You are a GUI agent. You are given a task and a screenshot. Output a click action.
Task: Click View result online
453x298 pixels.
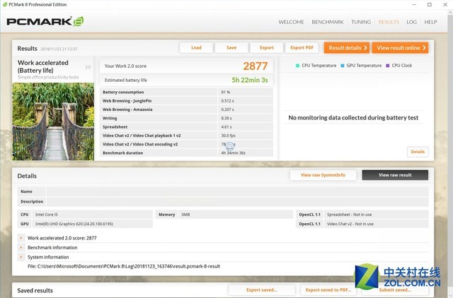tap(400, 48)
